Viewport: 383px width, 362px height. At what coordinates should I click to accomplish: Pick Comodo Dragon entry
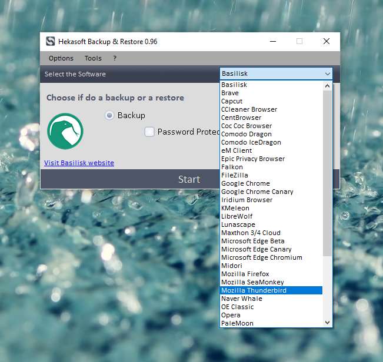271,134
